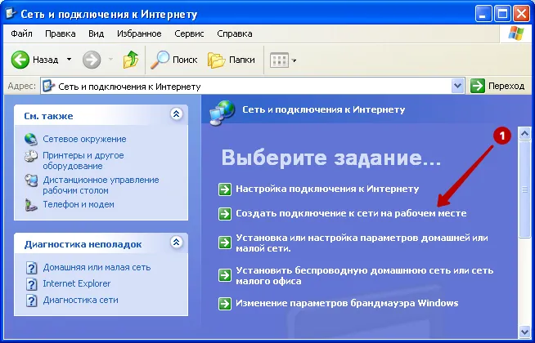Click the scrollbar down arrow
This screenshot has height=343, width=535.
point(524,331)
